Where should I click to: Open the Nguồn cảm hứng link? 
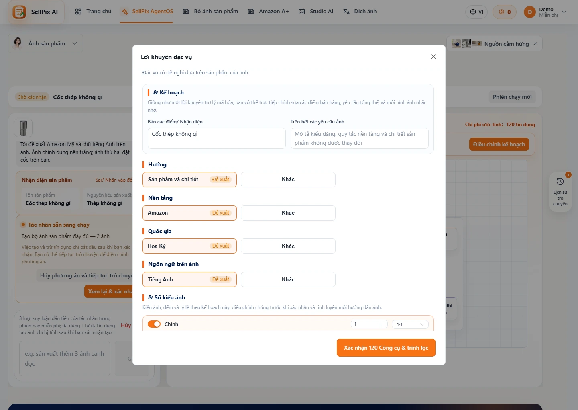coord(495,44)
